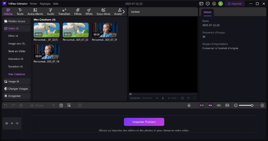The height and width of the screenshot is (141, 268).
Task: Click the auto subtitle icon in timeline toolbar
Action: [69, 105]
